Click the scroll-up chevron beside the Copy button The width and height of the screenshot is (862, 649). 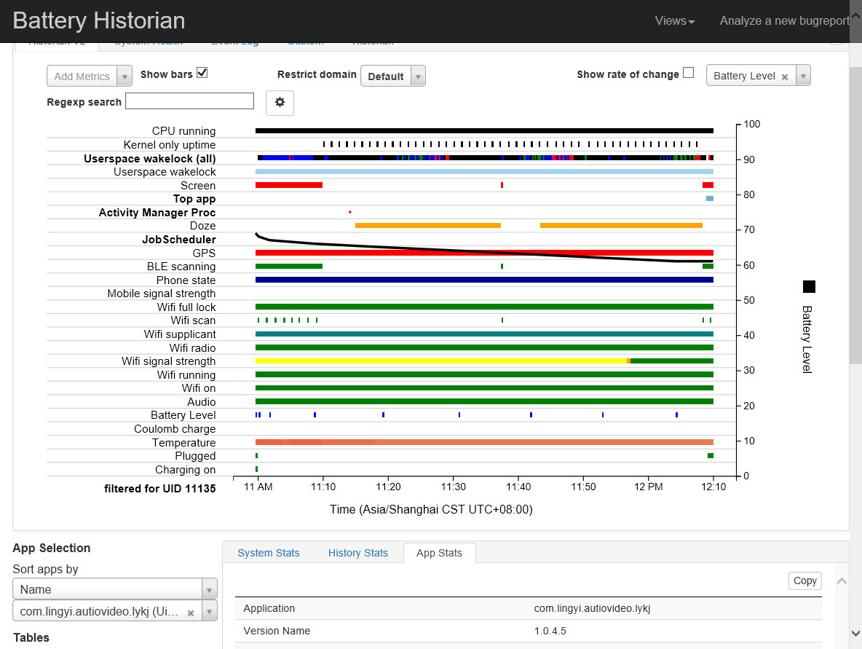click(842, 581)
